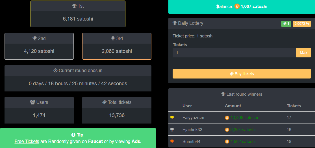The width and height of the screenshot is (315, 148).
Task: Click the Bitcoin icon in the Balance bar
Action: pyautogui.click(x=237, y=6)
